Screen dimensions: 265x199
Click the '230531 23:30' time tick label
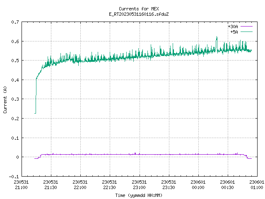tap(169, 184)
